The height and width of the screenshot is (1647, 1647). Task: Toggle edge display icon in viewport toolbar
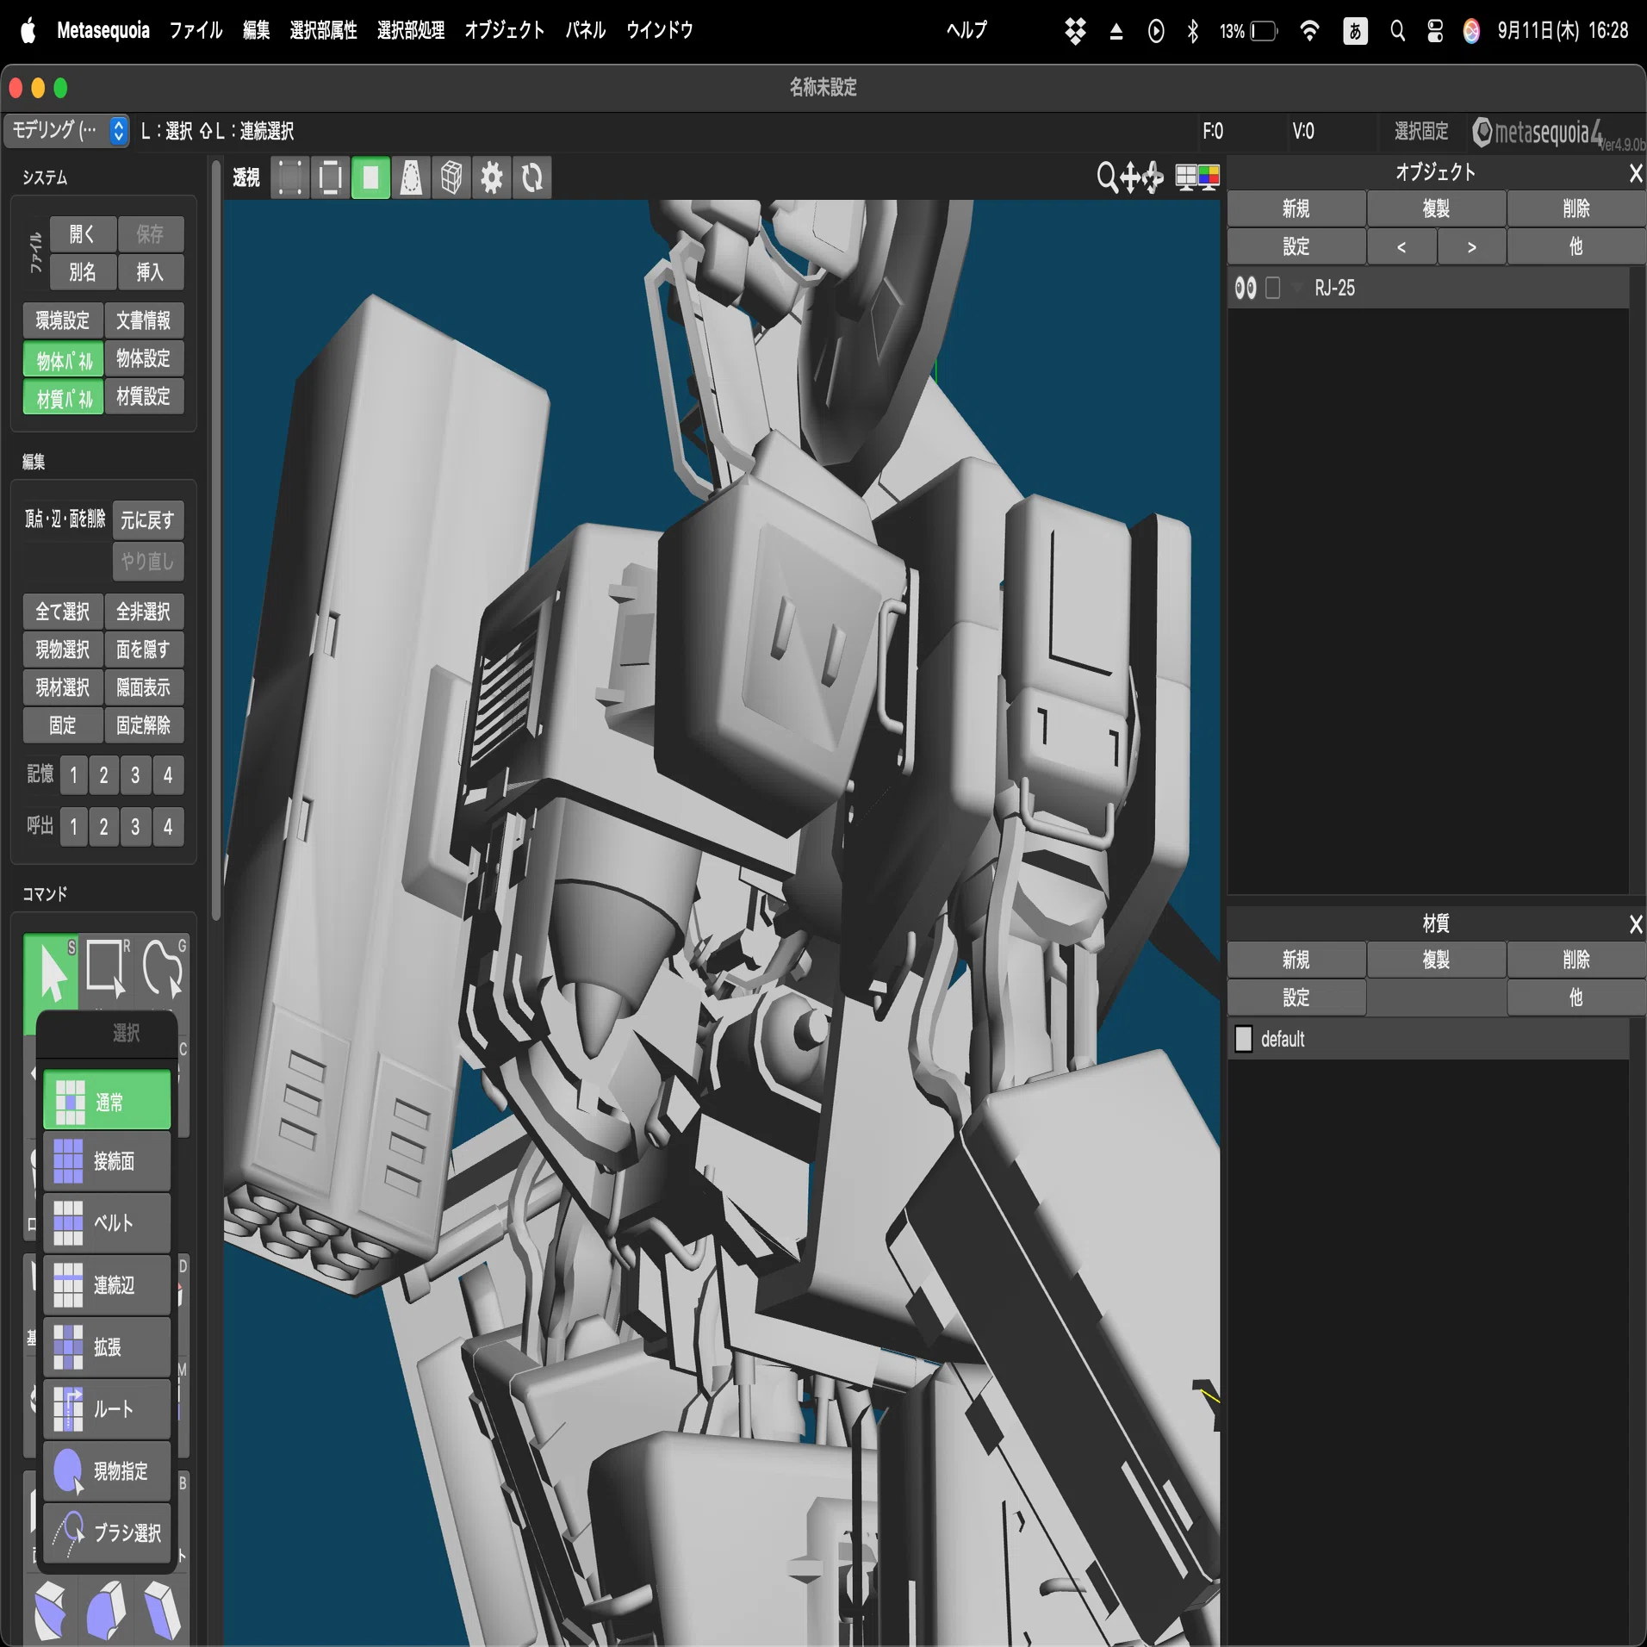pos(331,178)
